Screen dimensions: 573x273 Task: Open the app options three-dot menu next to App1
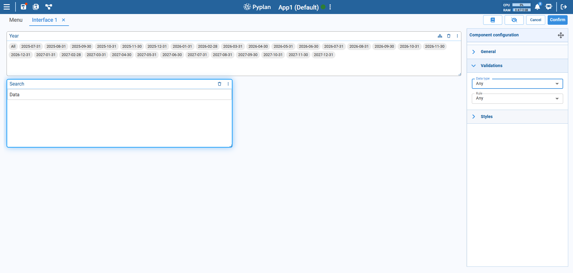click(330, 7)
